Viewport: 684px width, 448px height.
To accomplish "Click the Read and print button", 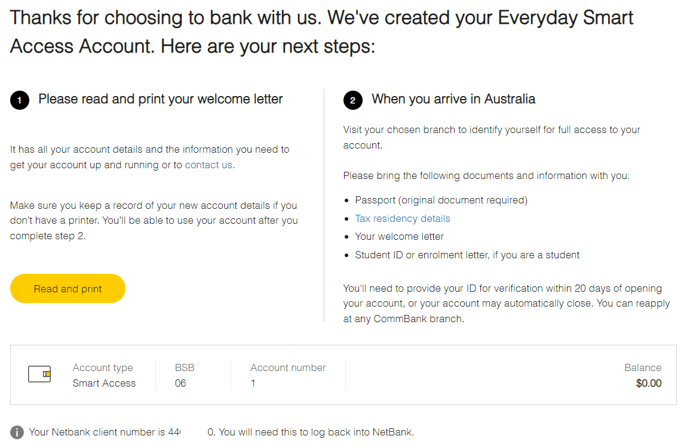I will (x=68, y=289).
